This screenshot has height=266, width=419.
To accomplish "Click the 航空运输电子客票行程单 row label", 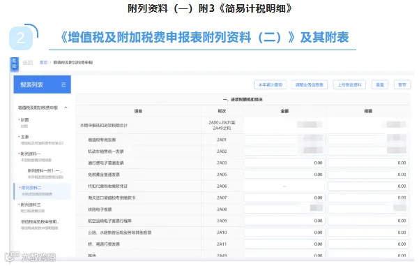I will (110, 221).
